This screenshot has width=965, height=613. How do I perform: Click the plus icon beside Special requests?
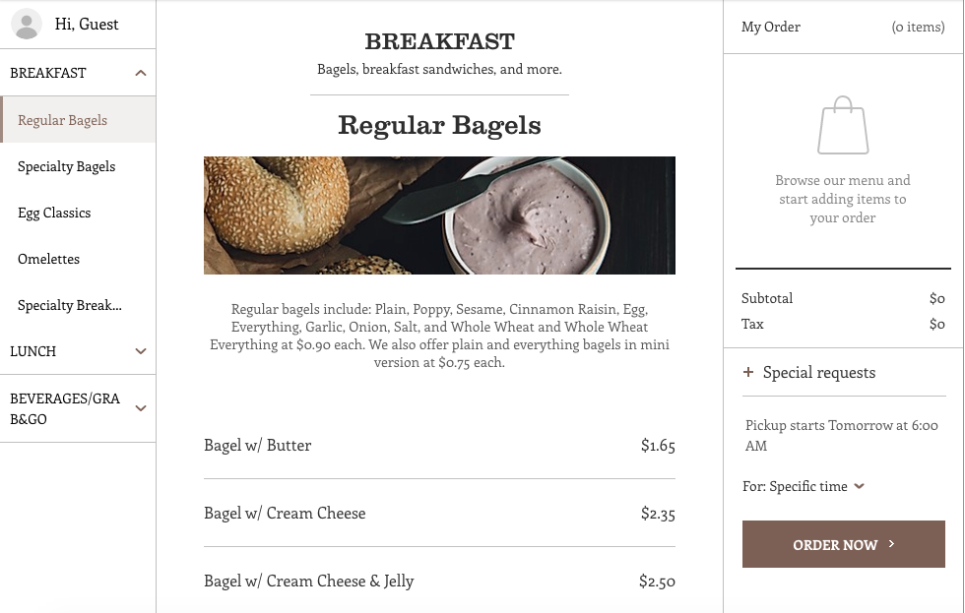point(748,372)
